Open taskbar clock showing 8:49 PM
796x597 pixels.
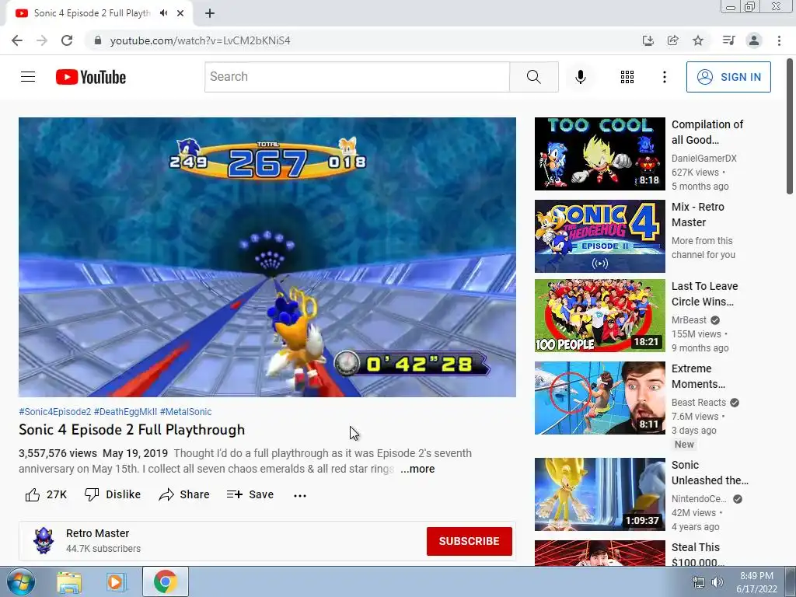tap(756, 582)
